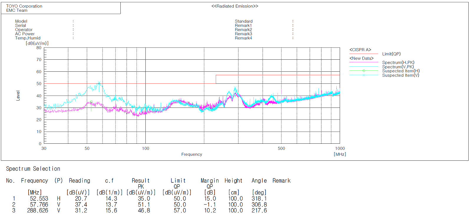Click the 'EMC Team' header text
This screenshot has height=218, width=471.
(17, 10)
